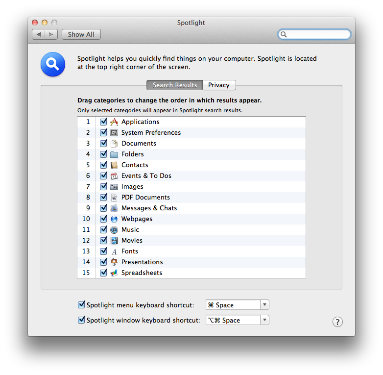This screenshot has width=383, height=375.
Task: Open the ⌥⌘ Space shortcut dropdown arrow
Action: click(x=264, y=320)
